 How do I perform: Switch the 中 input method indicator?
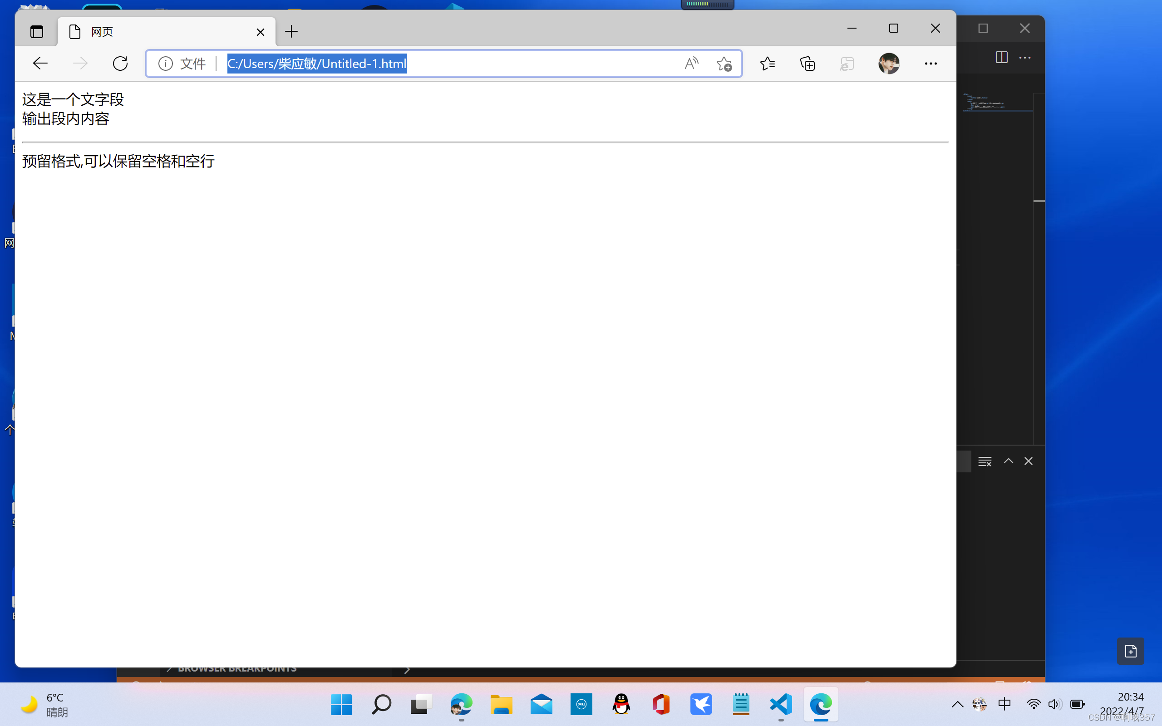tap(1004, 704)
